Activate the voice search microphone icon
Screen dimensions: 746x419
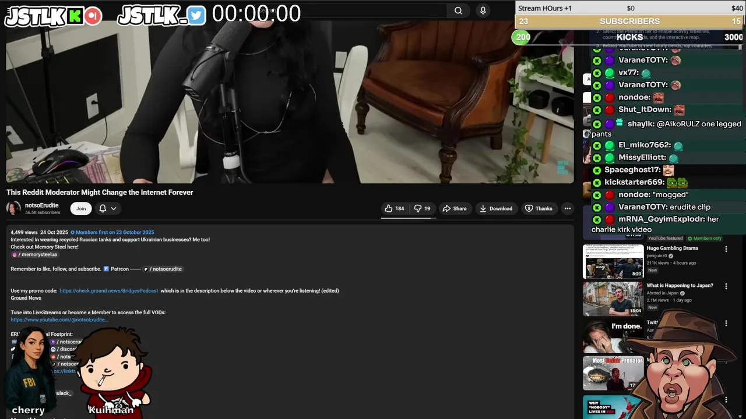pos(483,10)
